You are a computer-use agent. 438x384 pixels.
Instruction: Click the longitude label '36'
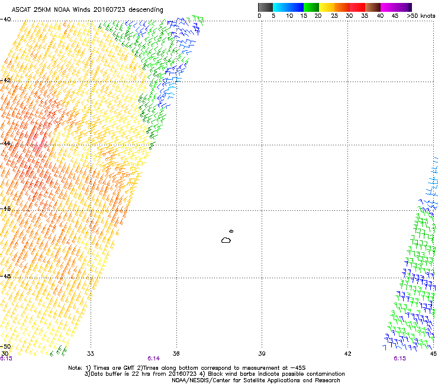(176, 354)
